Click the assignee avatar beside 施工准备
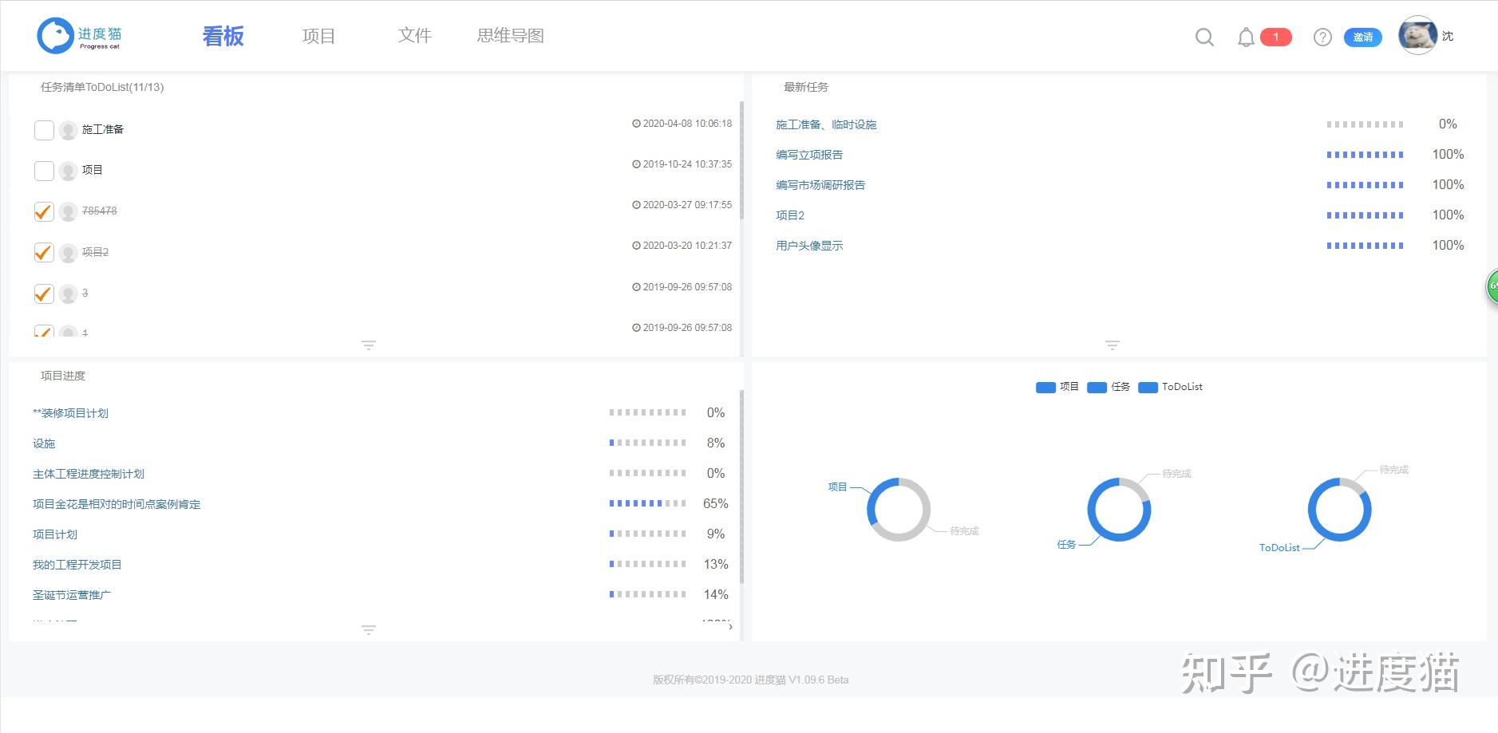Image resolution: width=1498 pixels, height=733 pixels. coord(68,130)
